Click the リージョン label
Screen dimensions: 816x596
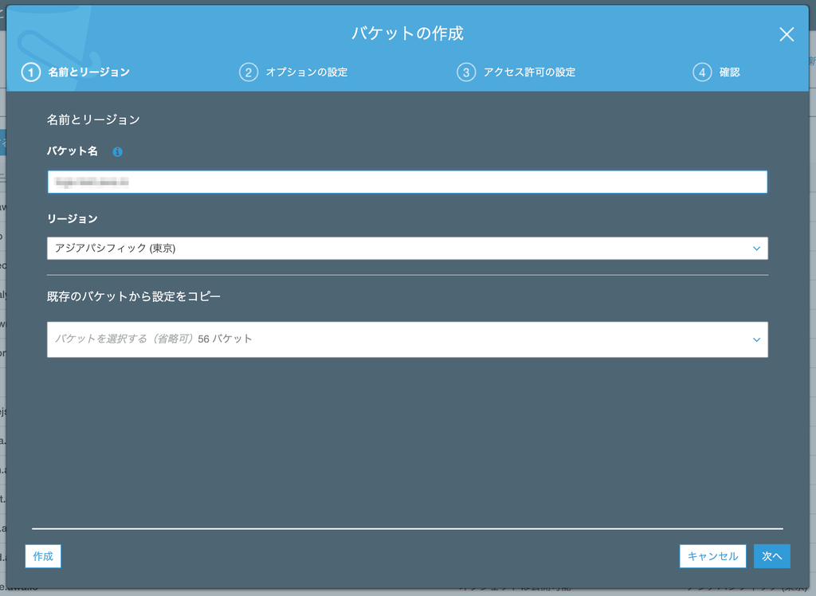pyautogui.click(x=73, y=218)
